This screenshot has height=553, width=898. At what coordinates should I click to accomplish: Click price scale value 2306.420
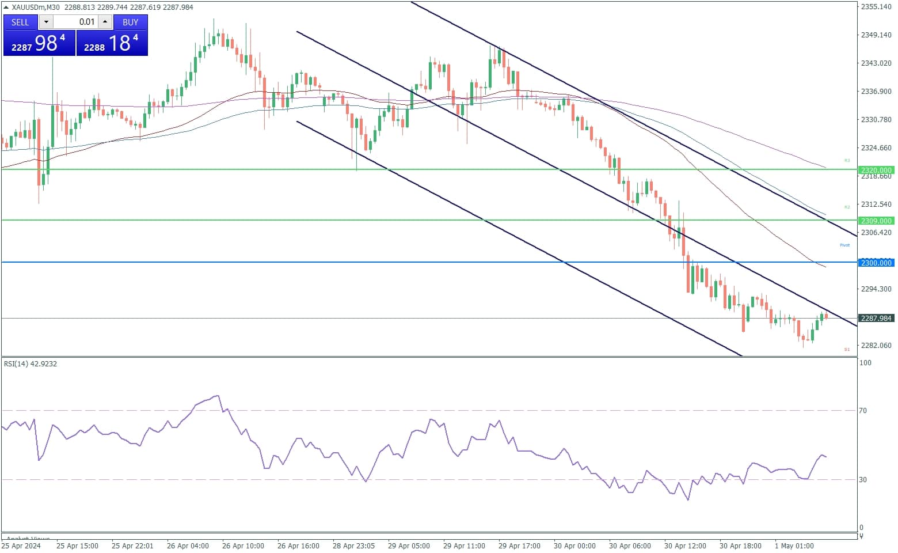click(x=876, y=232)
